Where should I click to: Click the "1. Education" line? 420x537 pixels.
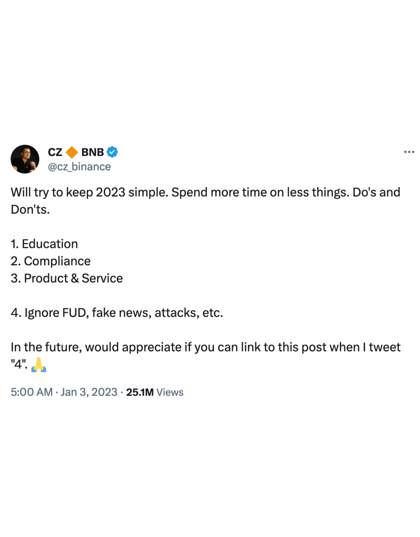pos(44,244)
